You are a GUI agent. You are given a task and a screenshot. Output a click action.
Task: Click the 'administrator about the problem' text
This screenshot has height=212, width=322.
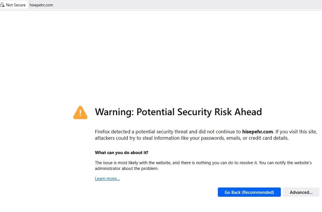[127, 169]
